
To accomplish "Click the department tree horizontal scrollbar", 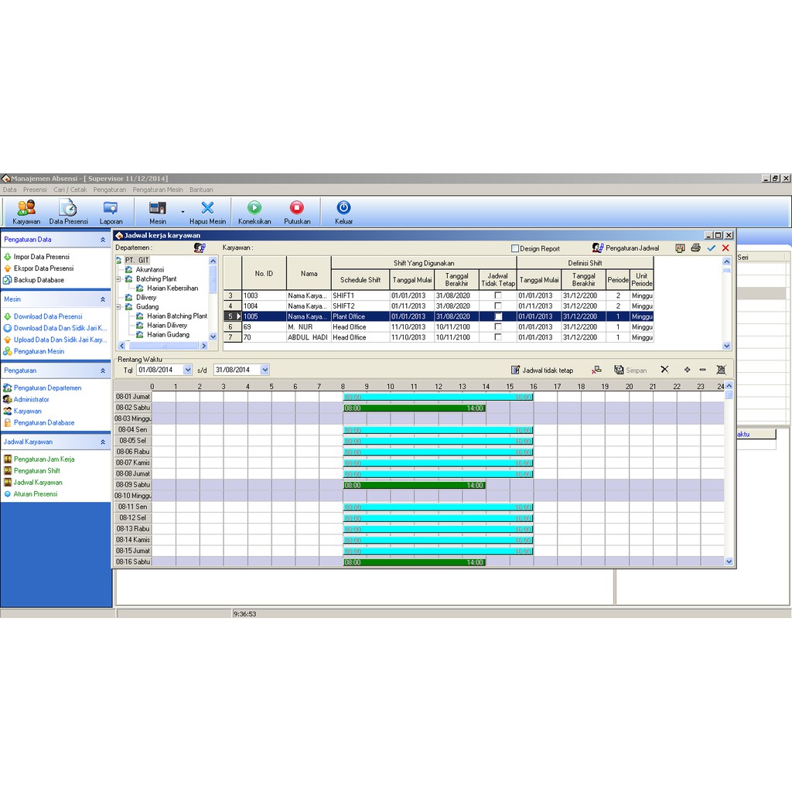I will 162,346.
